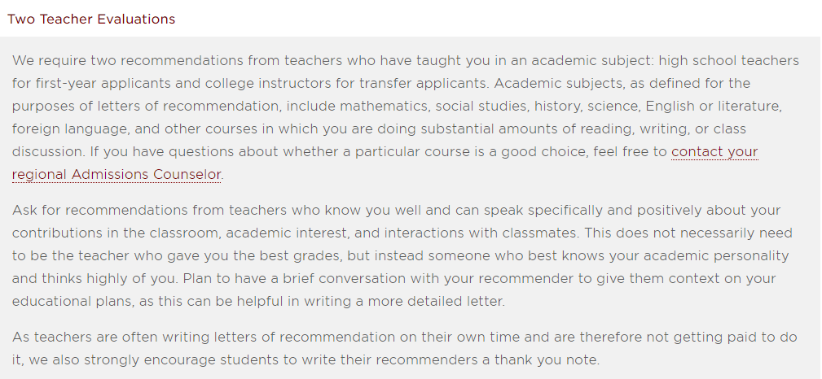822x379 pixels.
Task: Click the words "foreign language"
Action: (x=67, y=129)
